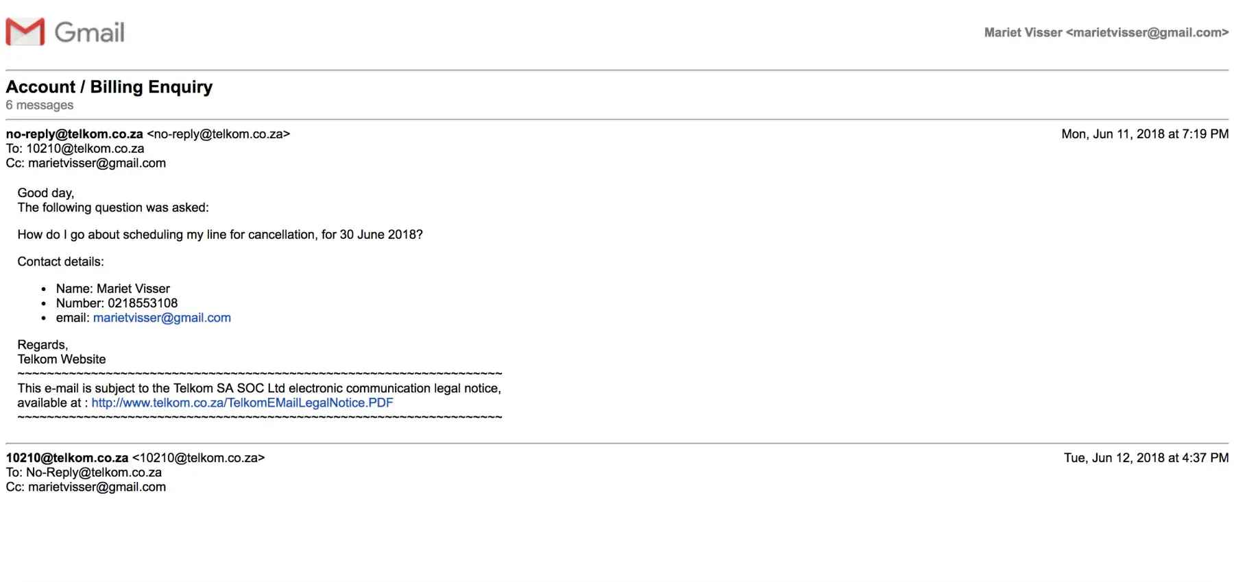
Task: Click the Tue, Jun 12, 2018 timestamp
Action: point(1146,458)
